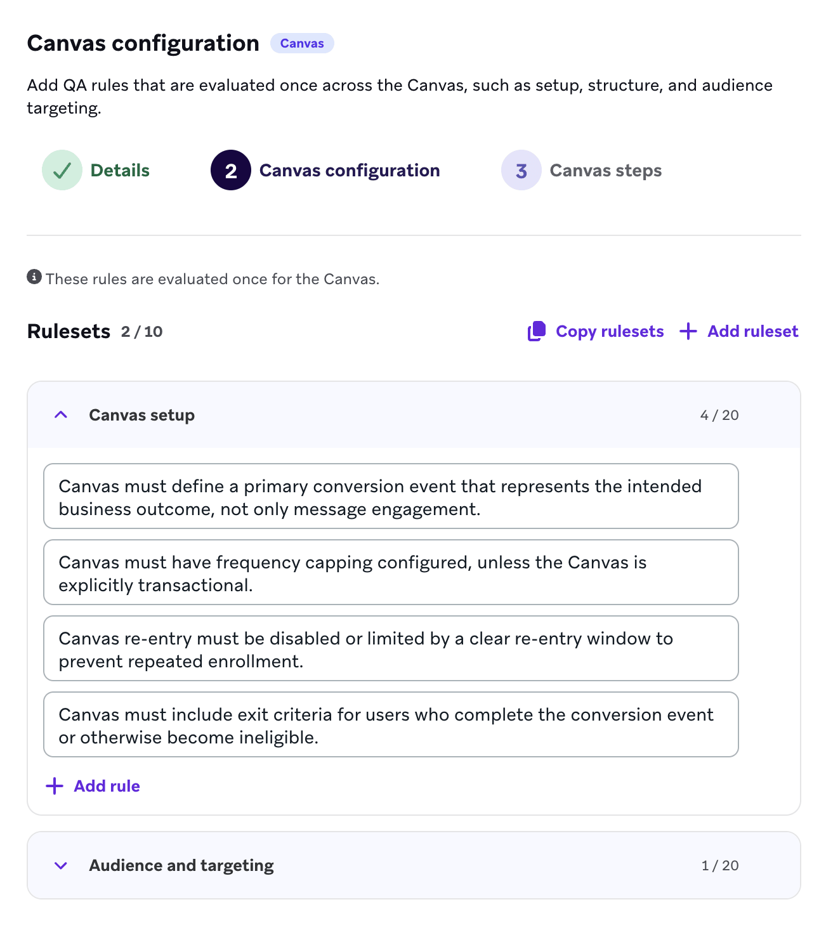This screenshot has width=826, height=935.
Task: Edit the primary conversion event rule field
Action: click(391, 496)
